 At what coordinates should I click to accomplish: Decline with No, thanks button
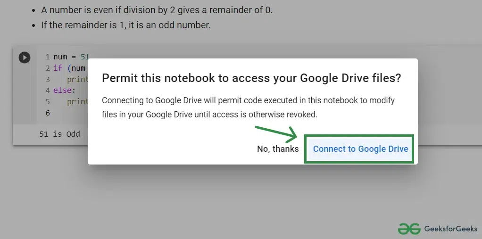click(x=278, y=149)
